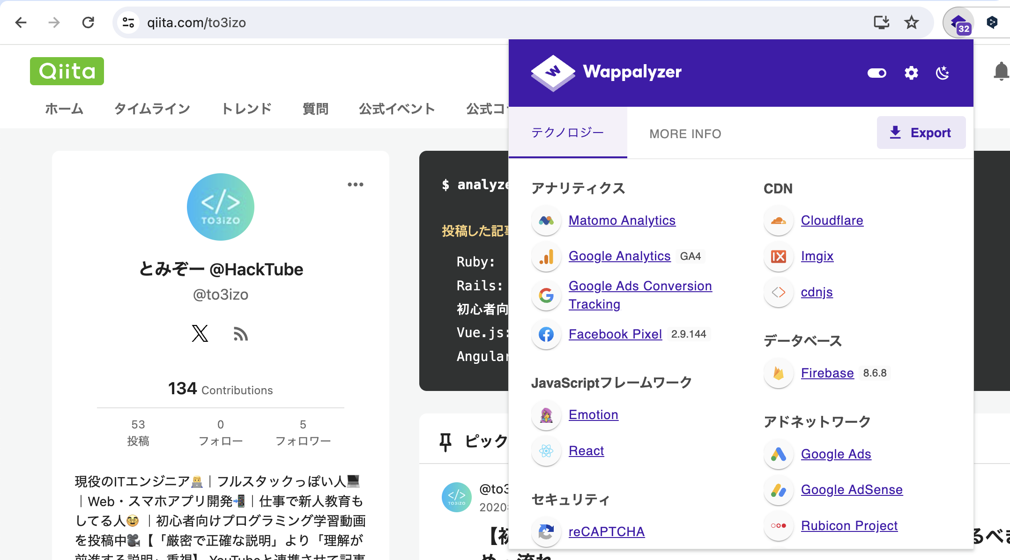Export the detected technologies
Viewport: 1010px width, 560px height.
pyautogui.click(x=921, y=133)
